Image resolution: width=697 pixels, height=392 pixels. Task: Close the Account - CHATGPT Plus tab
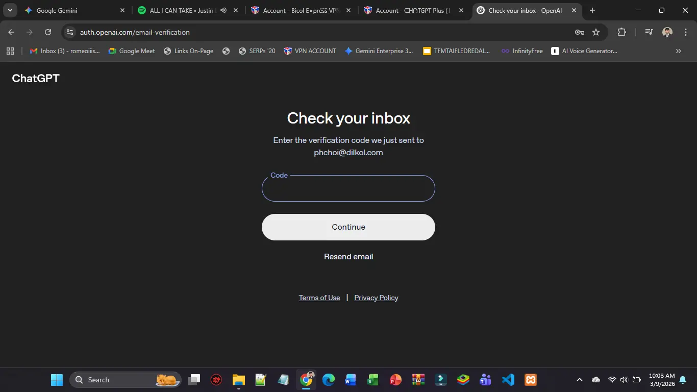tap(461, 10)
